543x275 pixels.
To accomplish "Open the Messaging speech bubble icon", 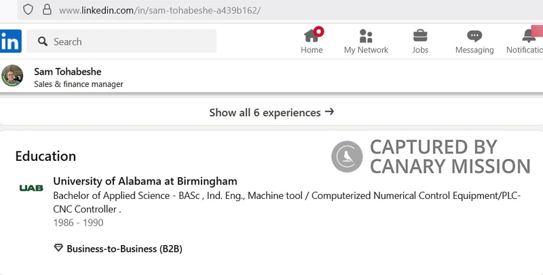I will pos(474,36).
